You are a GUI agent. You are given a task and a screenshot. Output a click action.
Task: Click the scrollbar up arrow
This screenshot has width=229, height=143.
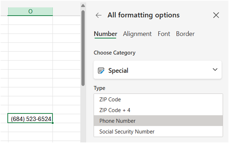pyautogui.click(x=83, y=6)
